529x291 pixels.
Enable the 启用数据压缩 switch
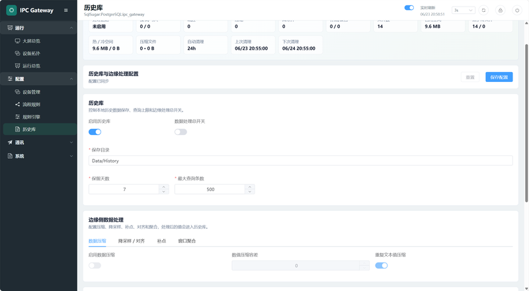(95, 266)
